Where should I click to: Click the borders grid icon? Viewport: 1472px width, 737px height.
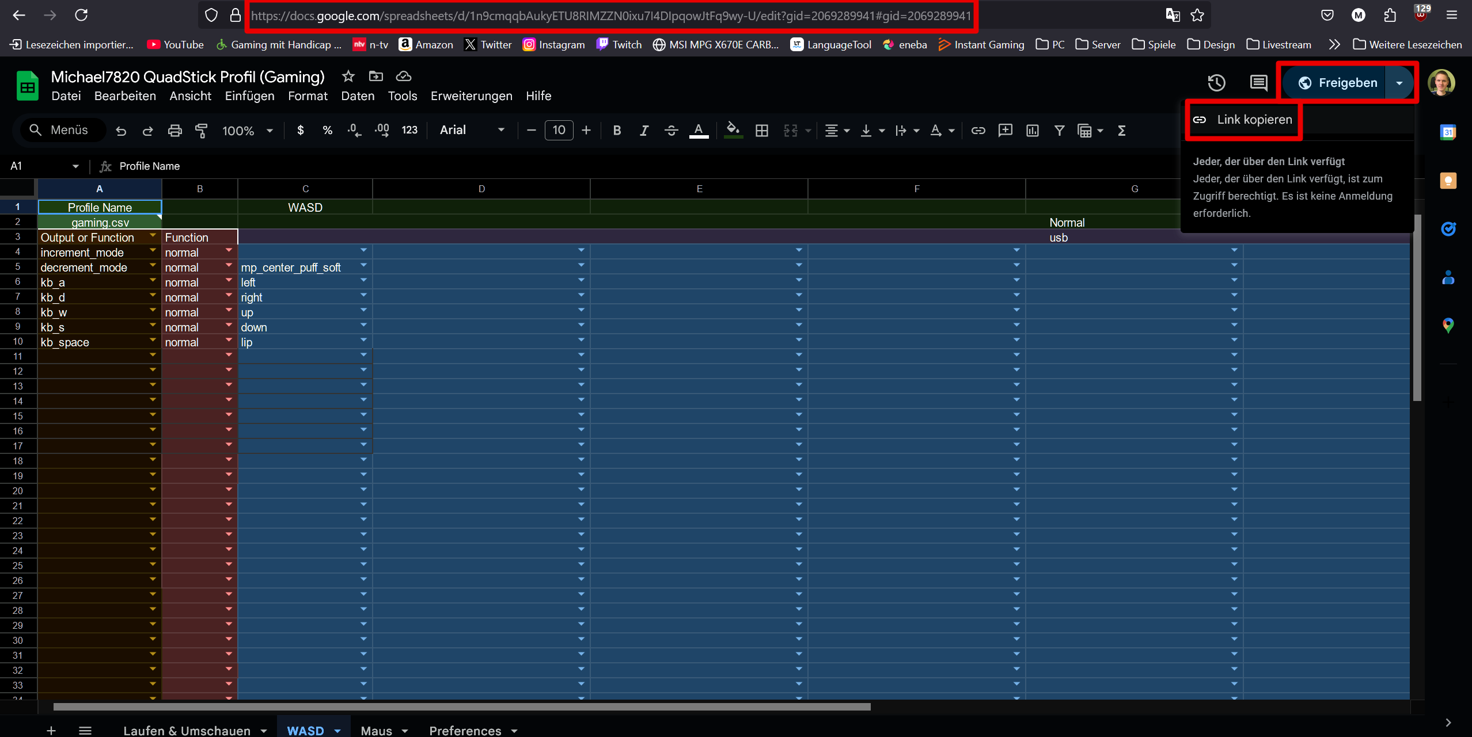tap(761, 131)
